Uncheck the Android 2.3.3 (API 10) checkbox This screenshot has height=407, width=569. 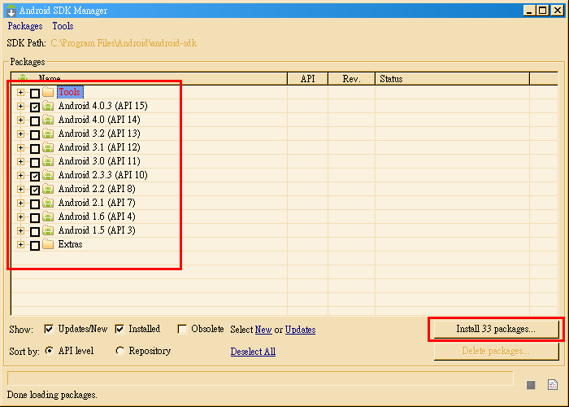[35, 177]
